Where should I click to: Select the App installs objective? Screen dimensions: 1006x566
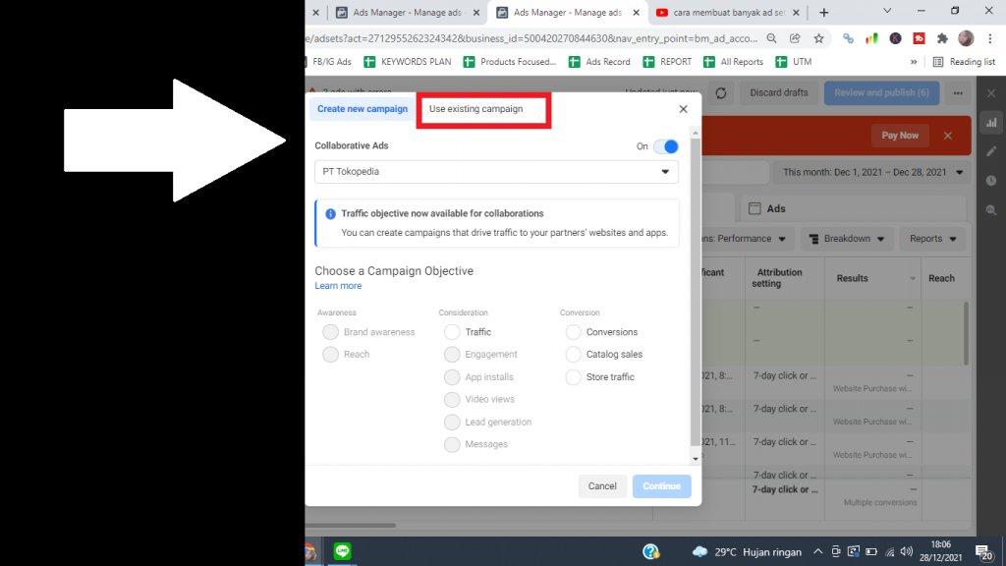[452, 376]
